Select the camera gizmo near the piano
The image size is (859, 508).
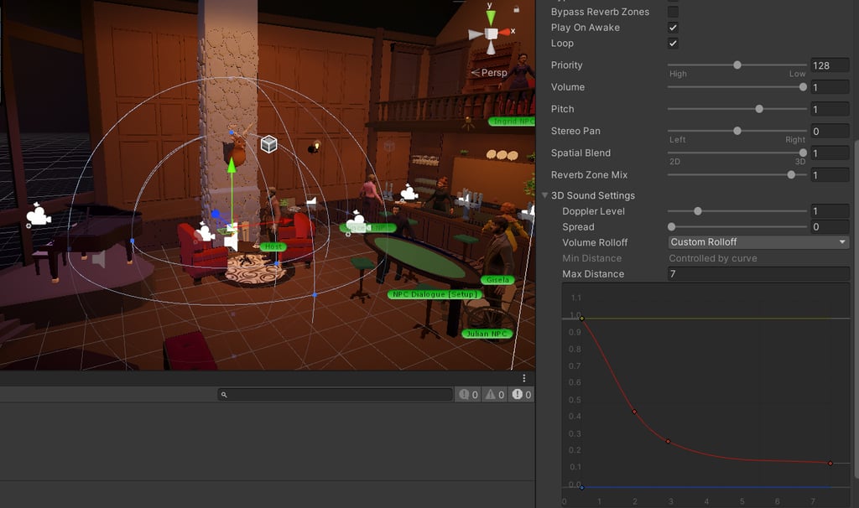38,215
